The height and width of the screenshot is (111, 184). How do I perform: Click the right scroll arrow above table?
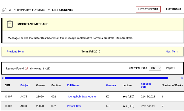pyautogui.click(x=182, y=78)
